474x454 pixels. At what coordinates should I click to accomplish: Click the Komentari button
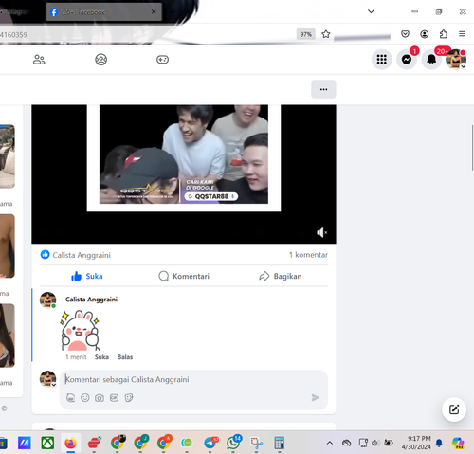click(x=184, y=276)
